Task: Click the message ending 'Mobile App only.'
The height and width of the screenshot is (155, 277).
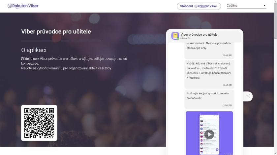Action: point(209,50)
